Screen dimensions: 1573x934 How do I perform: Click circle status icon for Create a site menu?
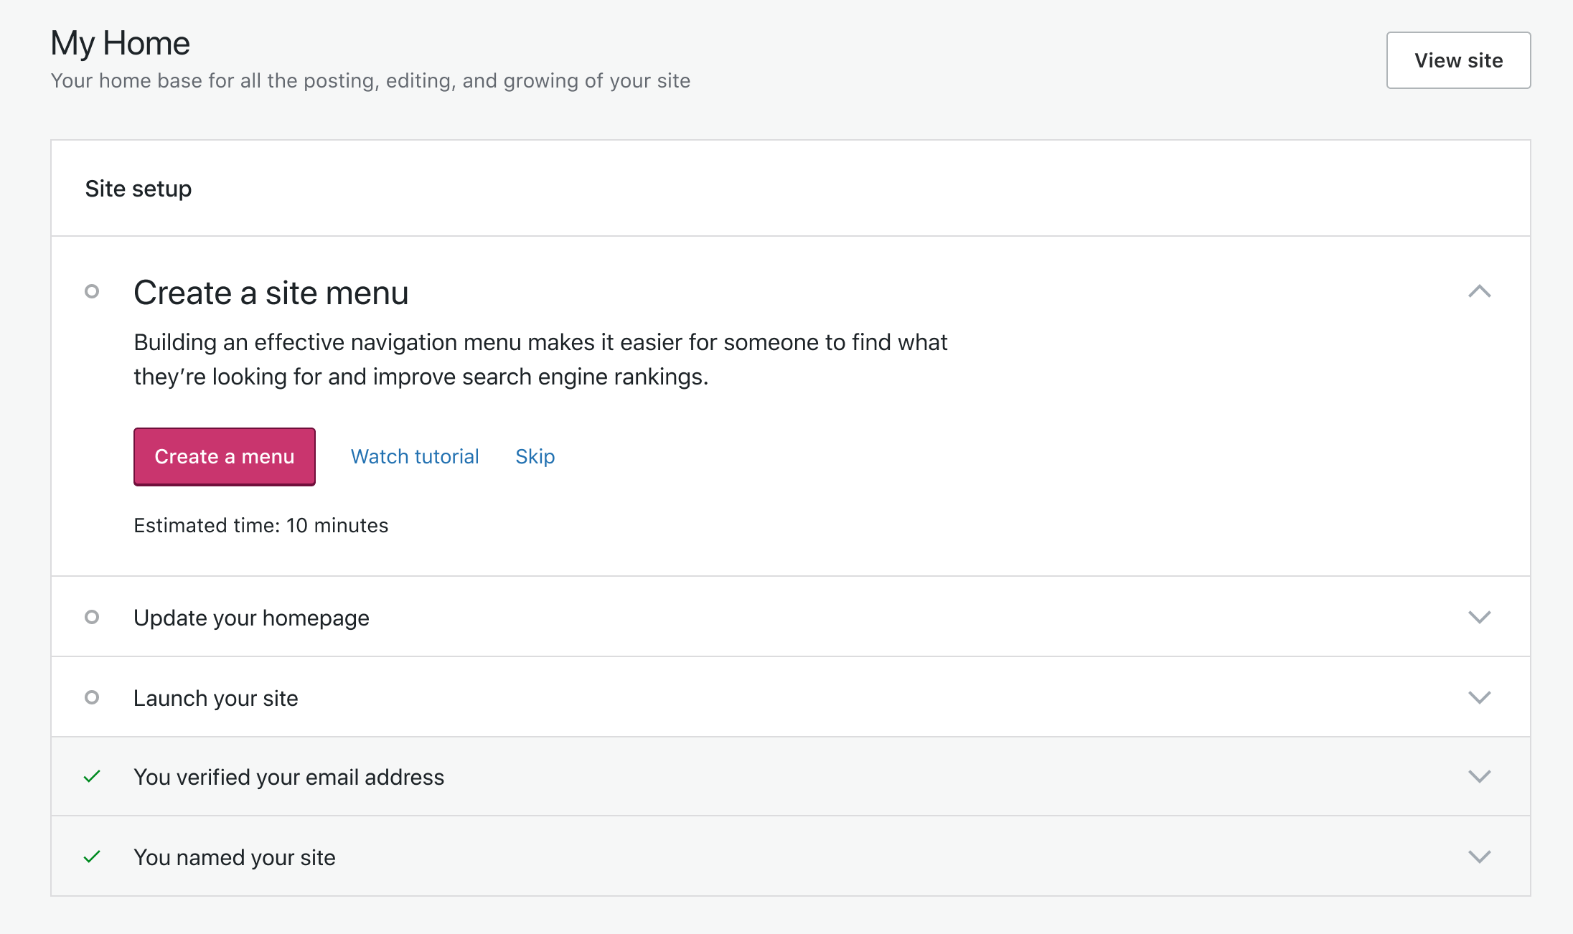[92, 291]
